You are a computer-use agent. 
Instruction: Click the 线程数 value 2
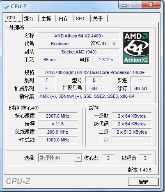pyautogui.click(x=145, y=158)
